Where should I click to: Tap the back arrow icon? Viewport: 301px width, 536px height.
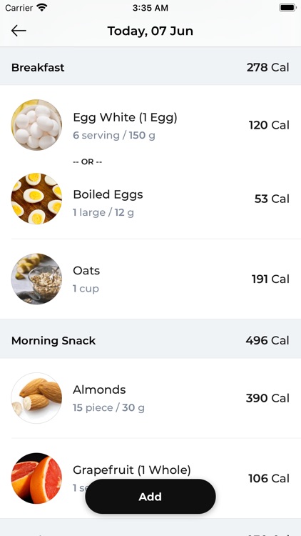pos(19,31)
